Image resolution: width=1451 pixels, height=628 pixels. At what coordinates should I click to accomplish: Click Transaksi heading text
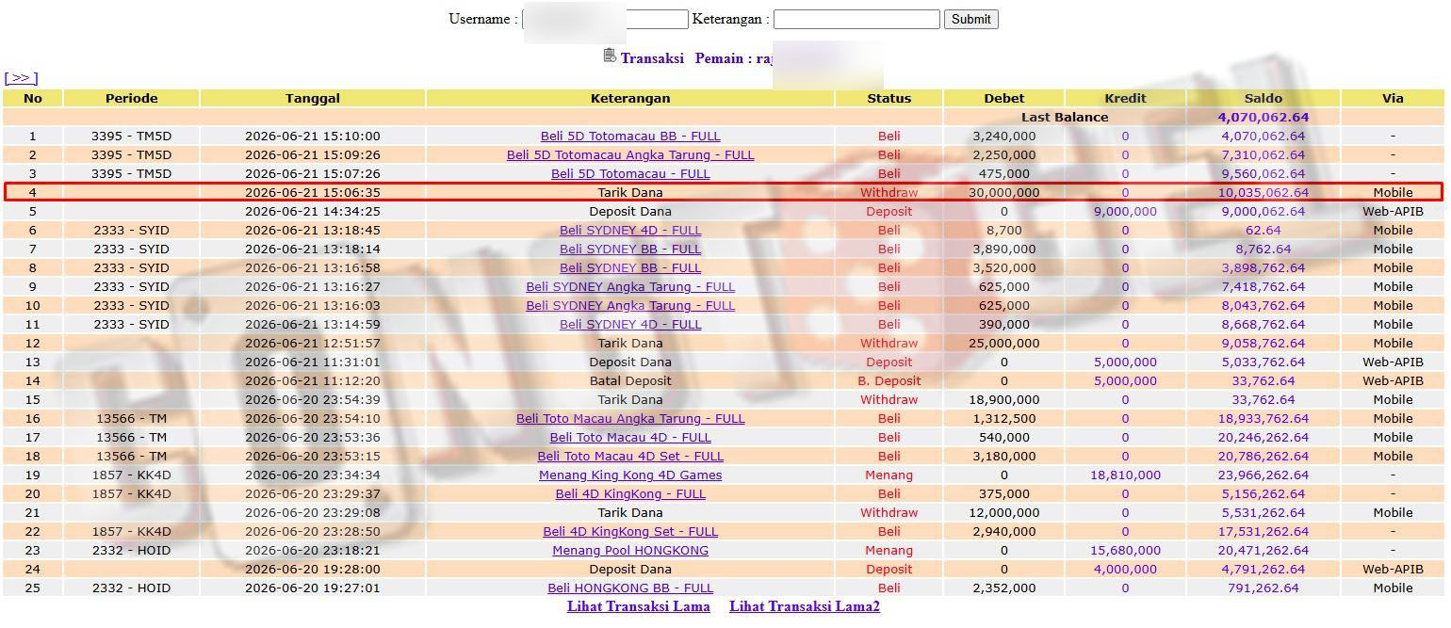[x=652, y=57]
